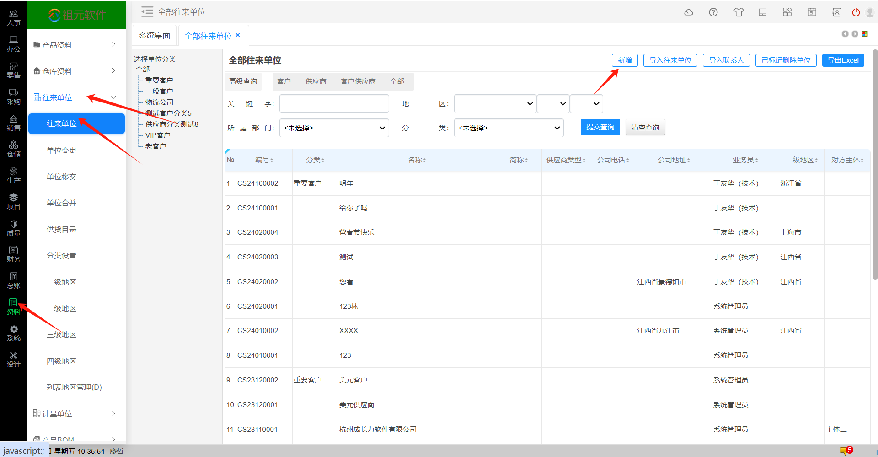The height and width of the screenshot is (457, 878).
Task: Expand the 产品资料 menu section
Action: (x=76, y=45)
